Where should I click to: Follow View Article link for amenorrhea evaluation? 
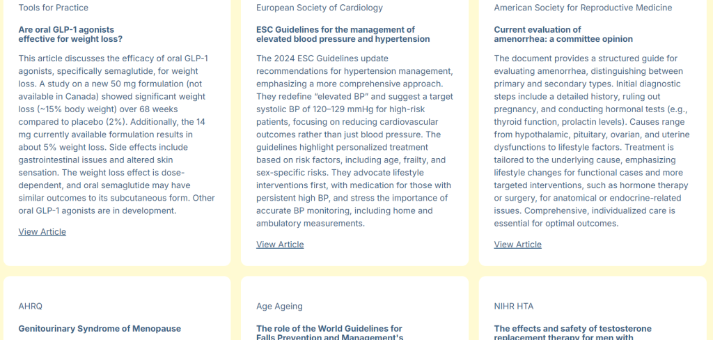(517, 245)
